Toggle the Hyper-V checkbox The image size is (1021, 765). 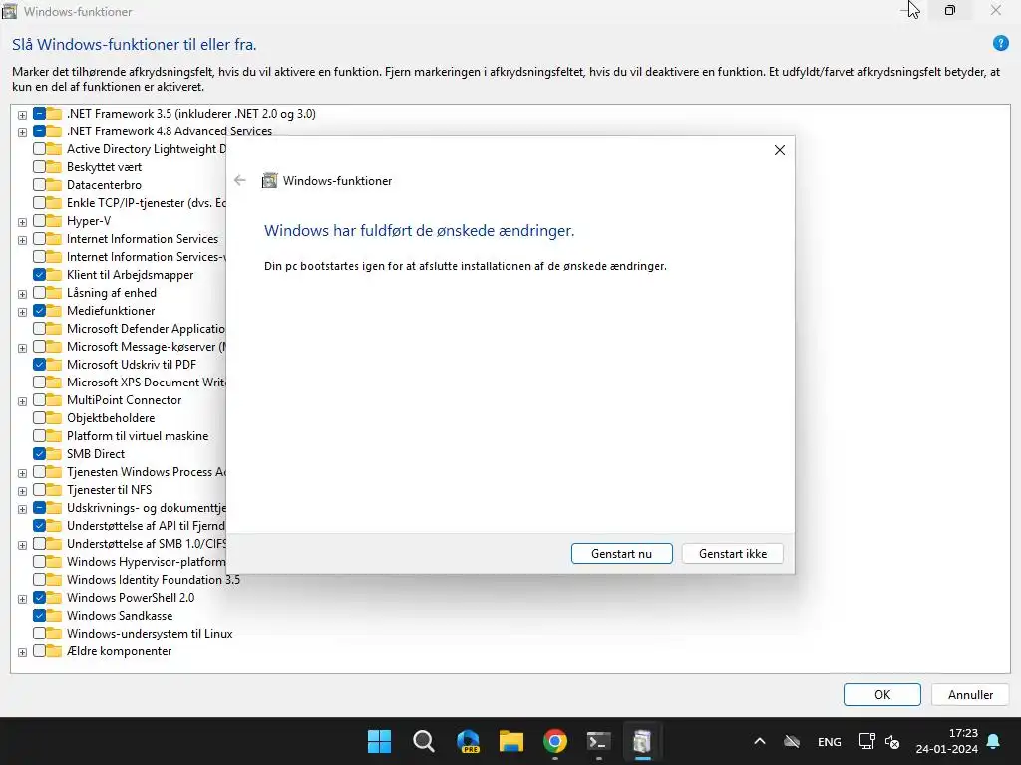coord(39,221)
